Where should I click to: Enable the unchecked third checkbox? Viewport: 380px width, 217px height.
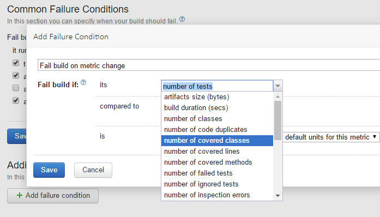pos(16,88)
